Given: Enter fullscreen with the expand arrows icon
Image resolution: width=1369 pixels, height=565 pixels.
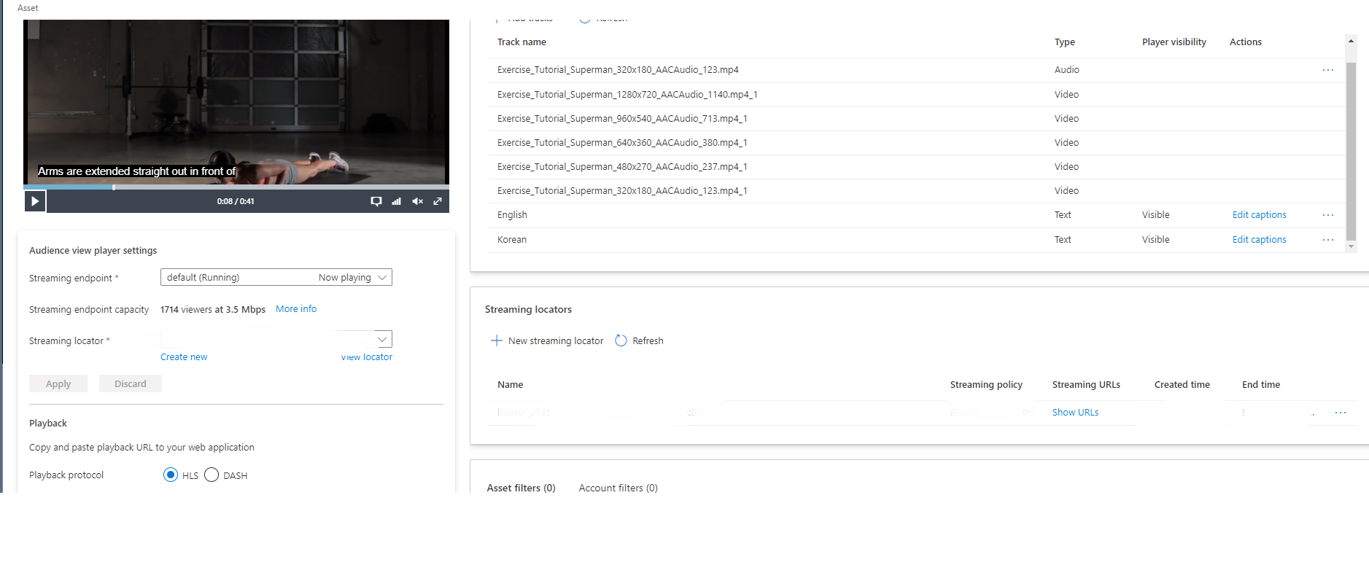Looking at the screenshot, I should click(438, 201).
